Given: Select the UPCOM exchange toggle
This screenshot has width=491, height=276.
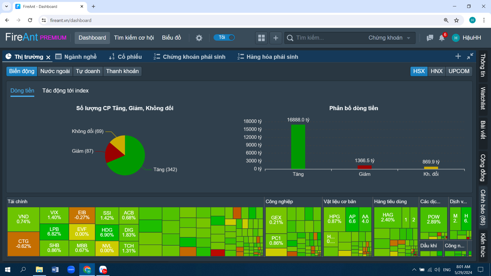Looking at the screenshot, I should coord(459,71).
